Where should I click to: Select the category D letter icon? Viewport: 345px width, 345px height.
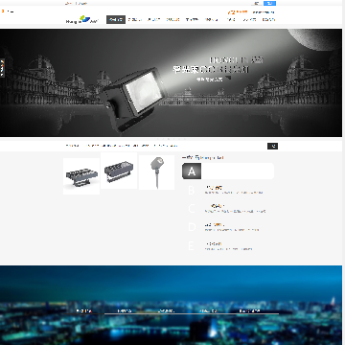click(x=192, y=227)
